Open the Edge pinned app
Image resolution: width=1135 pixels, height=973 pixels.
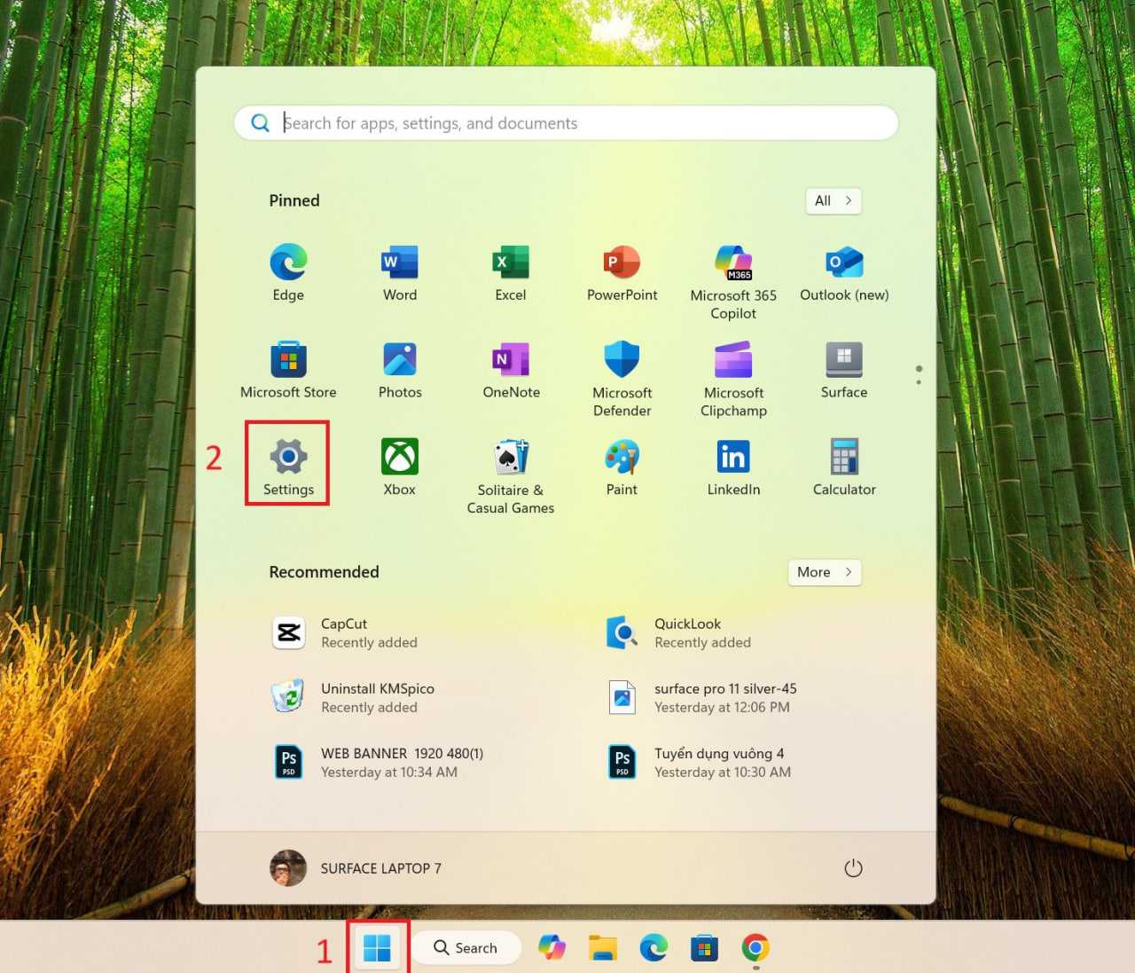[x=288, y=274]
